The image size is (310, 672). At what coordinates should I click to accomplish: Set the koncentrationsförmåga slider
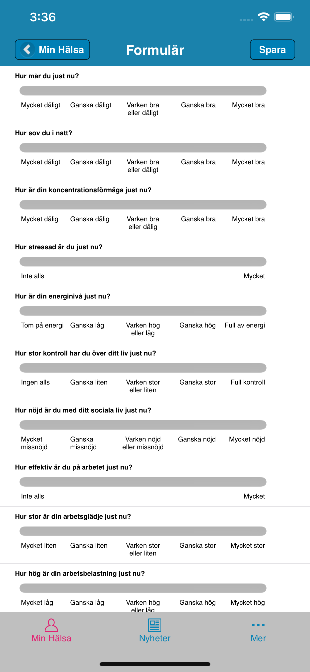[143, 204]
